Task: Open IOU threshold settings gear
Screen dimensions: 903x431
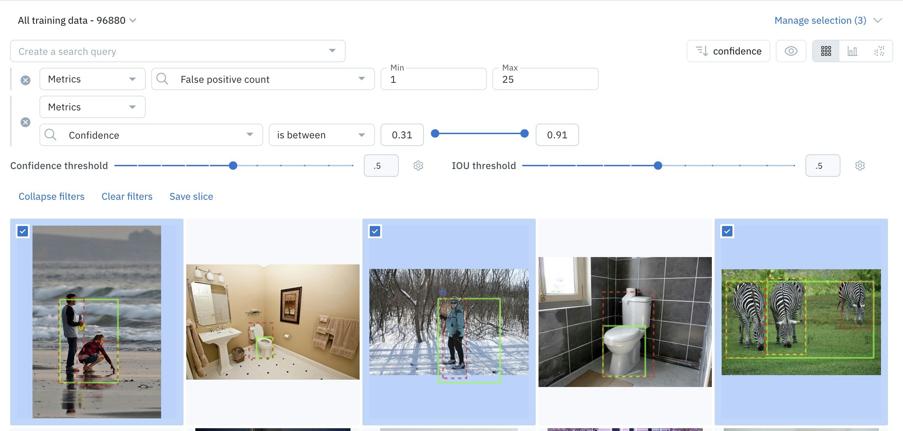Action: [x=860, y=166]
